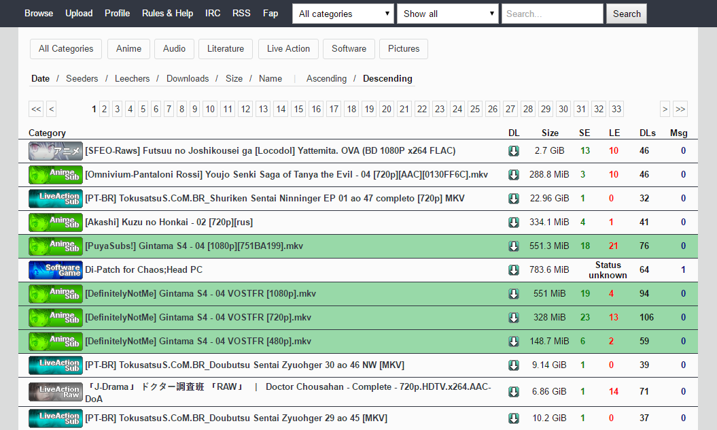This screenshot has width=717, height=430.
Task: Click download arrow for Di-Patch for Chaos;Head PC
Action: [514, 270]
